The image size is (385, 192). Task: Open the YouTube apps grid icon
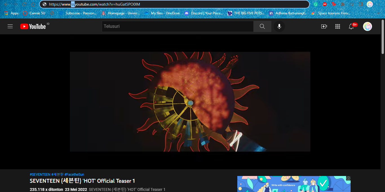click(337, 26)
